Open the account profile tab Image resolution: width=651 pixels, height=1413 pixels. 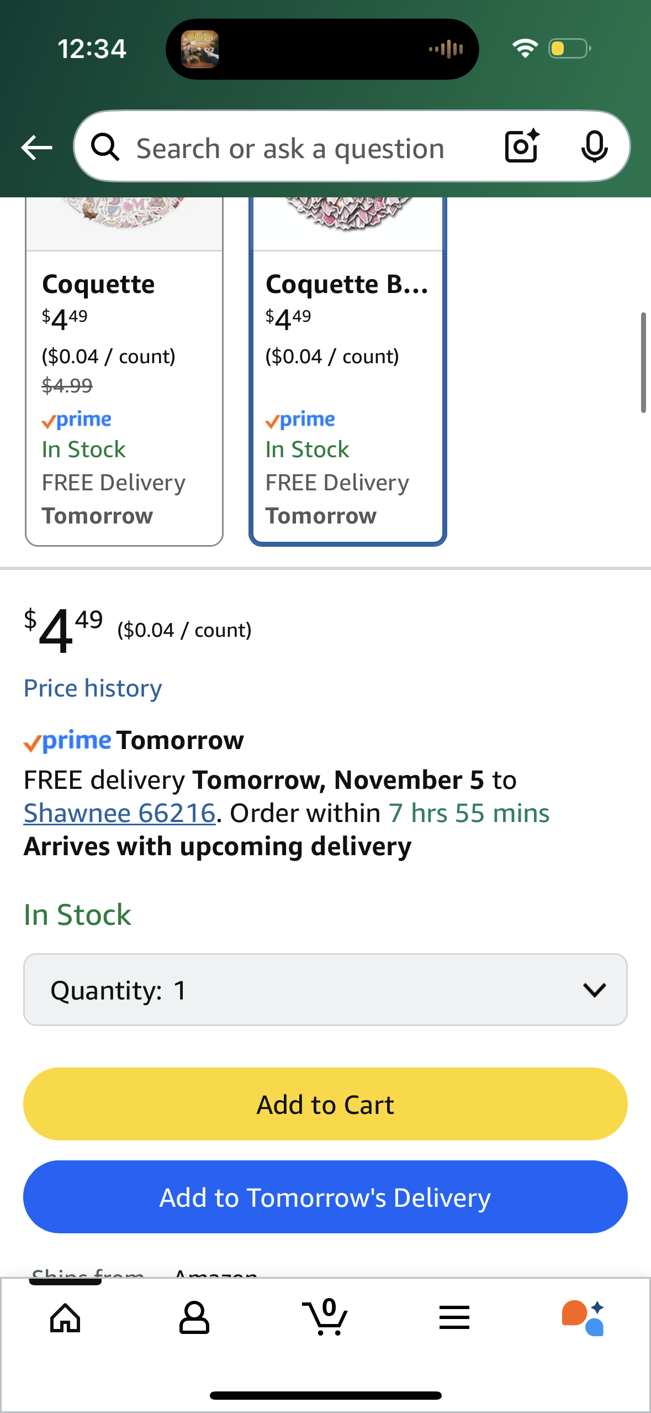194,1317
